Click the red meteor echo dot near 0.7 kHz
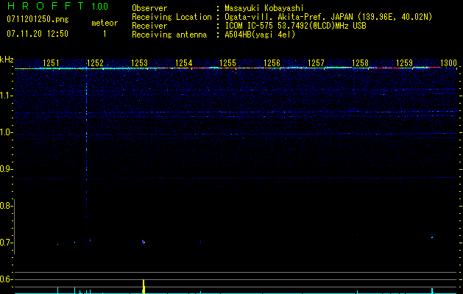 coord(144,241)
